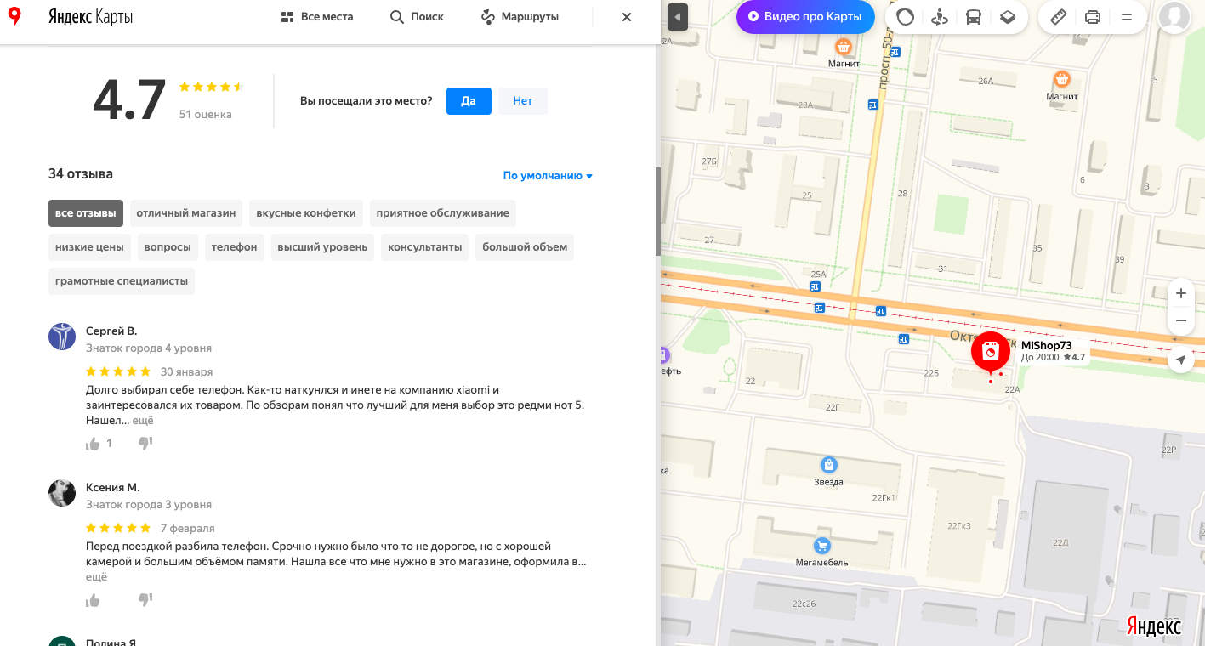The height and width of the screenshot is (646, 1205).
Task: Click the Яндекс logo on map
Action: coord(1154,626)
